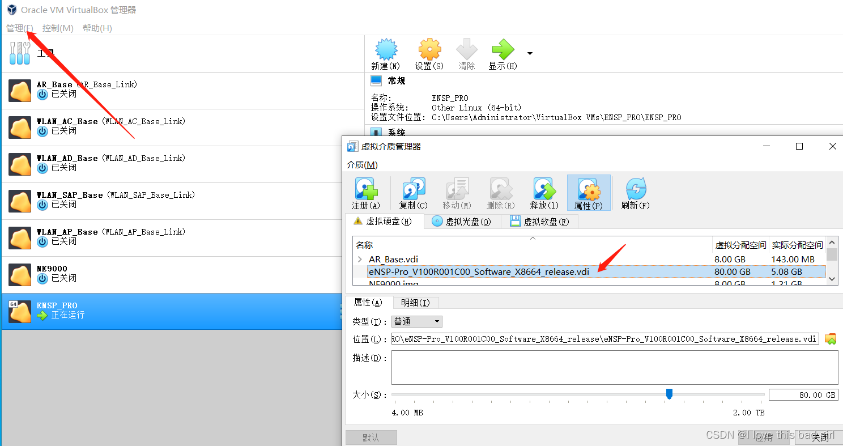Viewport: 843px width, 446px height.
Task: Click ENSP_PRO 64-bit VM icon
Action: tap(20, 312)
